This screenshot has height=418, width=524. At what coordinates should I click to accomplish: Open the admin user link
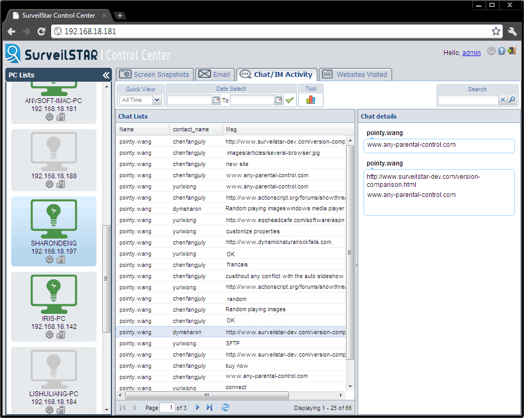coord(471,52)
